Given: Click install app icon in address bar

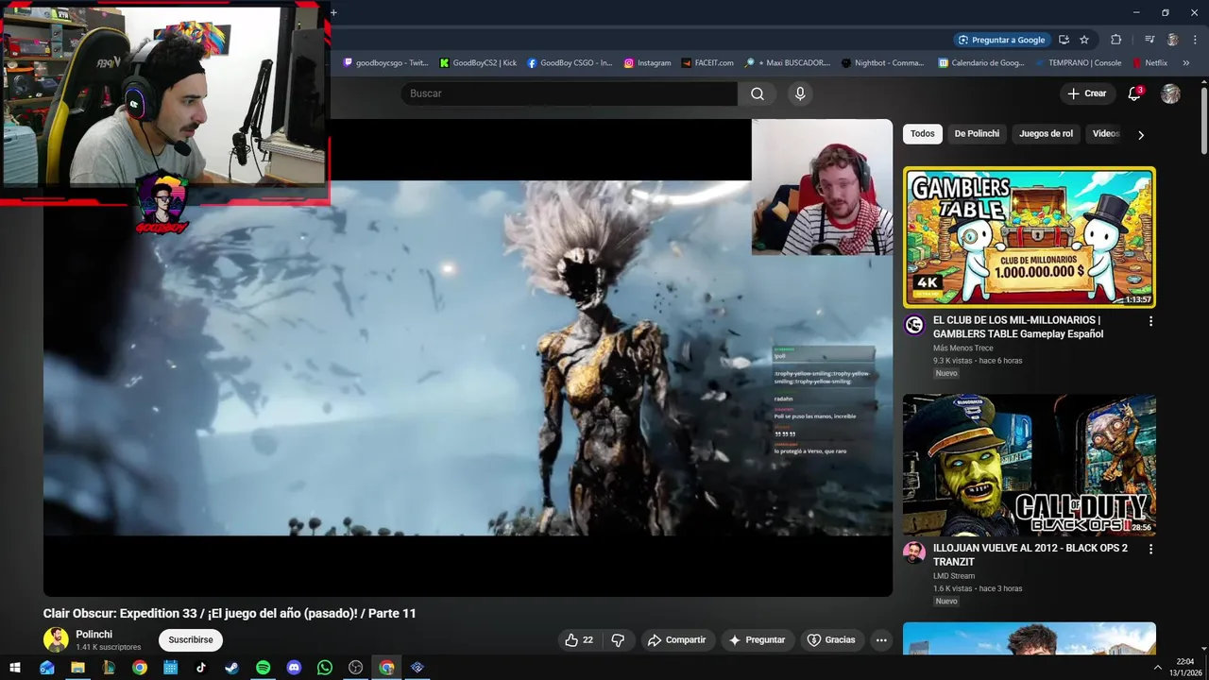Looking at the screenshot, I should (1064, 40).
